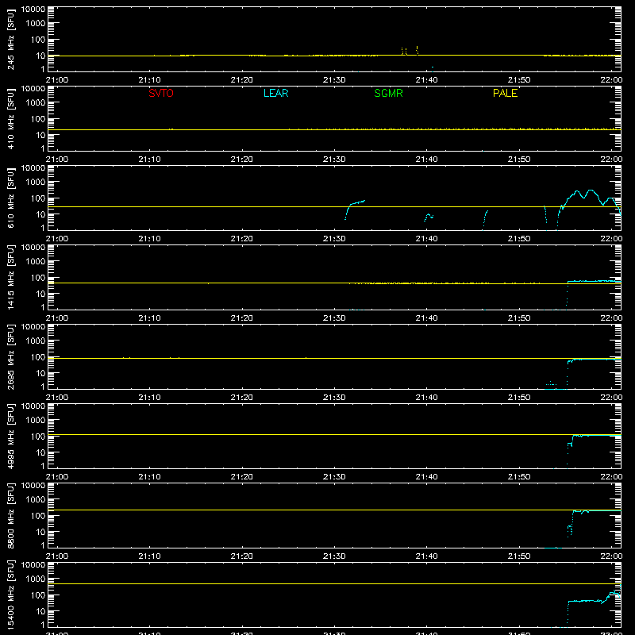
Task: Click the 22:00 tick under the 2695 MHz plot
Action: tap(611, 398)
